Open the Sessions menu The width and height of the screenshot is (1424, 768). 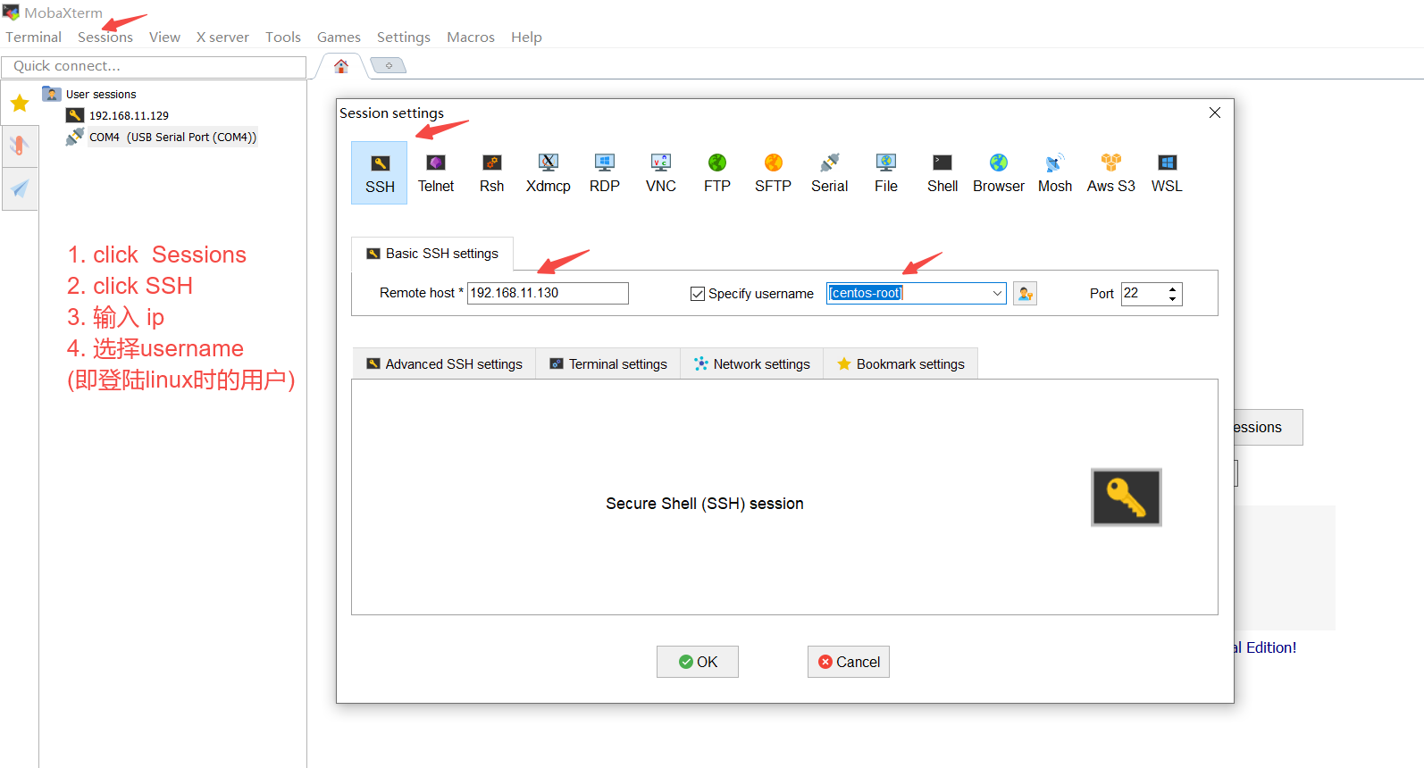(x=105, y=38)
